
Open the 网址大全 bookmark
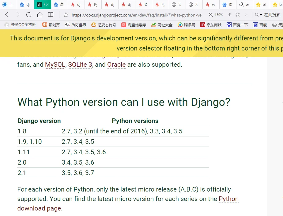tap(162, 25)
